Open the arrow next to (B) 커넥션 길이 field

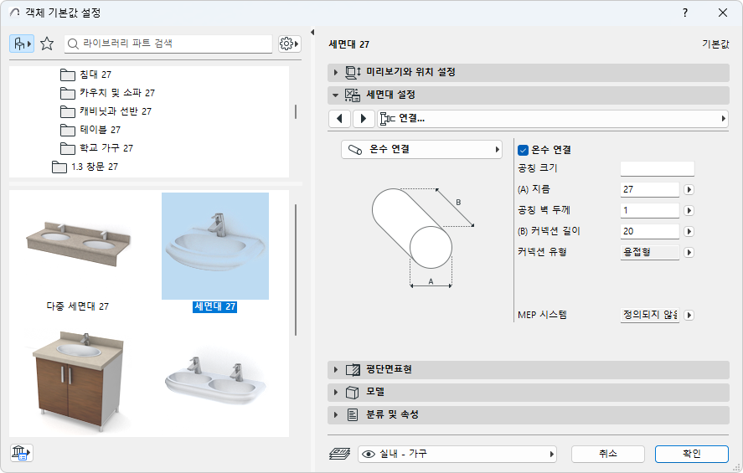689,232
